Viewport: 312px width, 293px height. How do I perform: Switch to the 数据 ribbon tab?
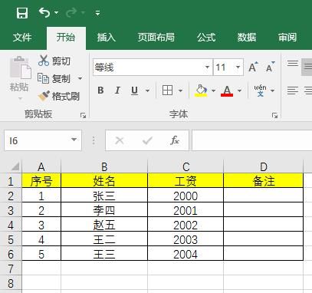coord(247,38)
